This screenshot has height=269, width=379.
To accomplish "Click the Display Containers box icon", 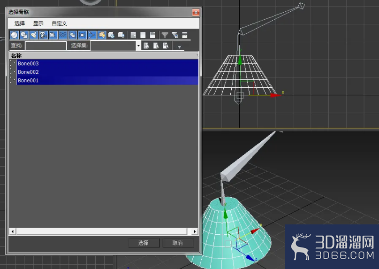I will pos(102,35).
